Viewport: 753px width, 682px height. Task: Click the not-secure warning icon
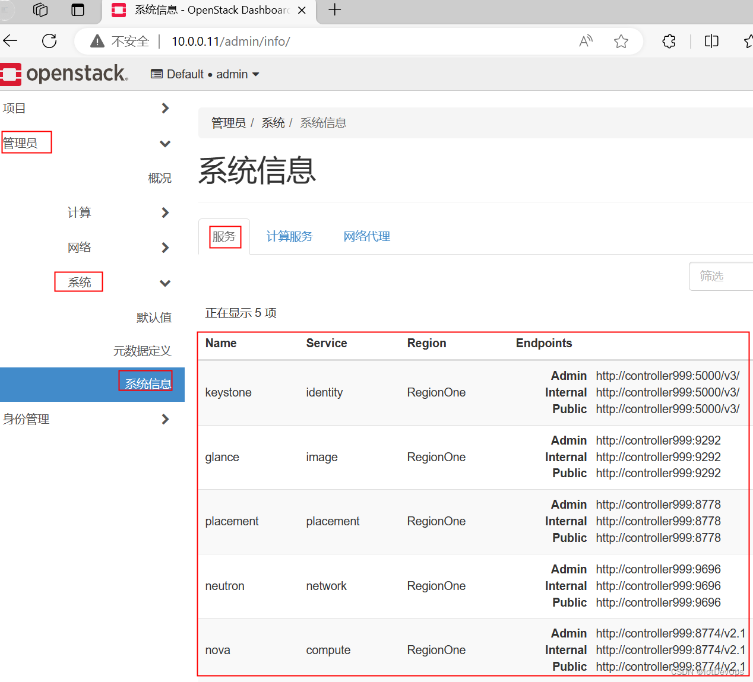(97, 41)
